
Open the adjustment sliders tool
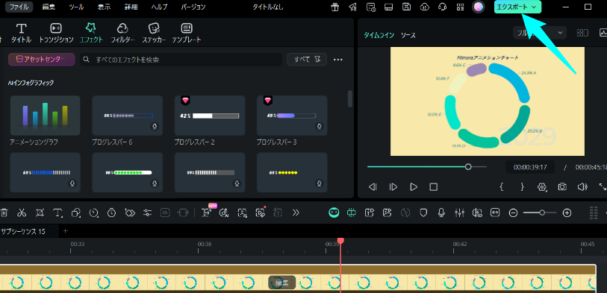pos(148,212)
